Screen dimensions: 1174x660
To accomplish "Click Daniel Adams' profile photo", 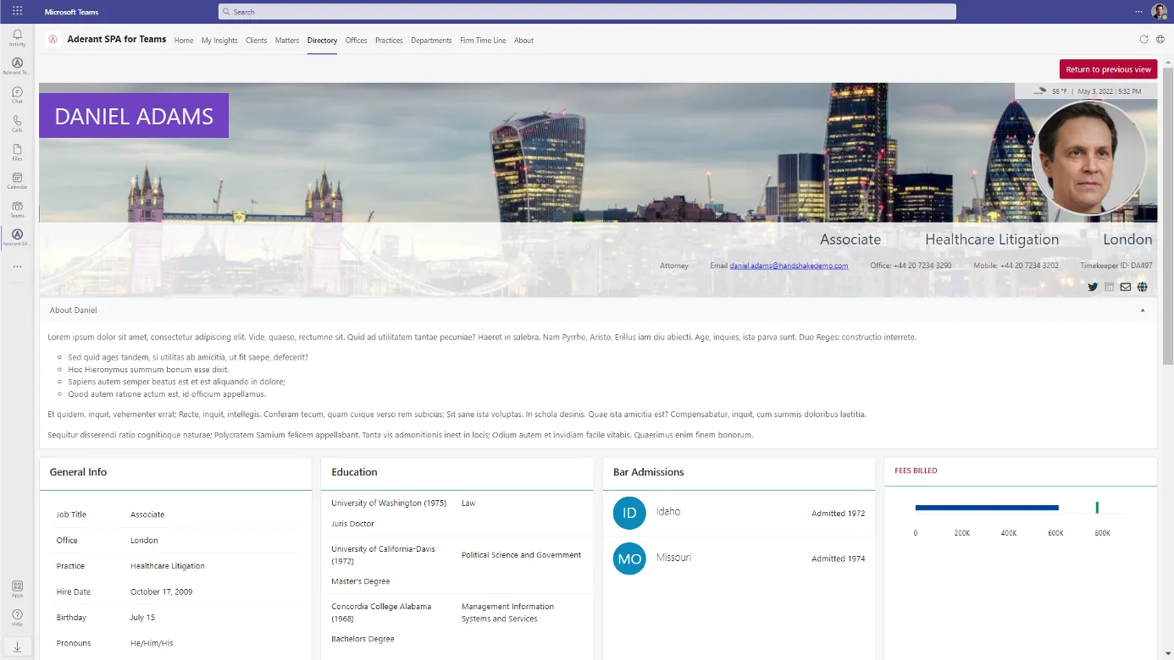I will tap(1088, 157).
